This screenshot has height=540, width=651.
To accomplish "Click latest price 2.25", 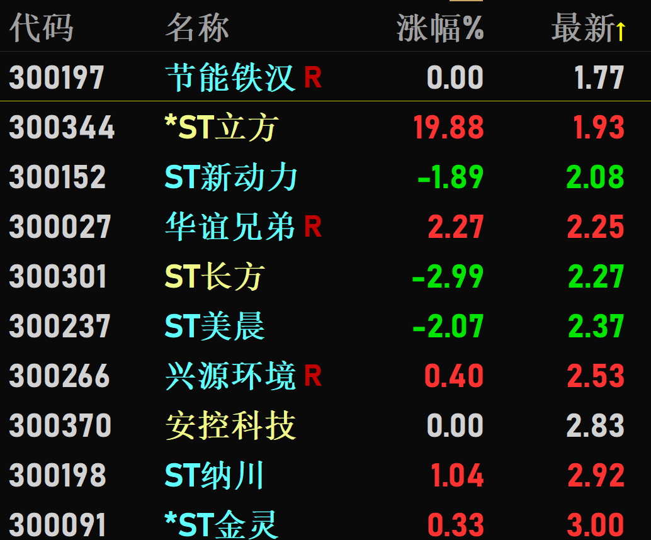I will [x=596, y=227].
